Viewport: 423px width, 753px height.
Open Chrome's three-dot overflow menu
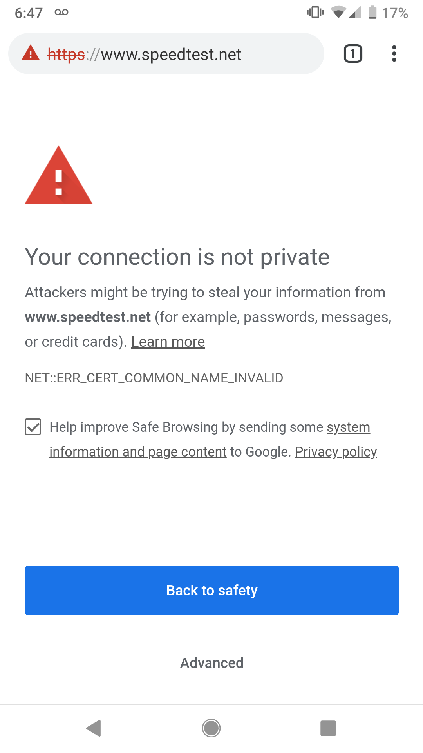(394, 54)
